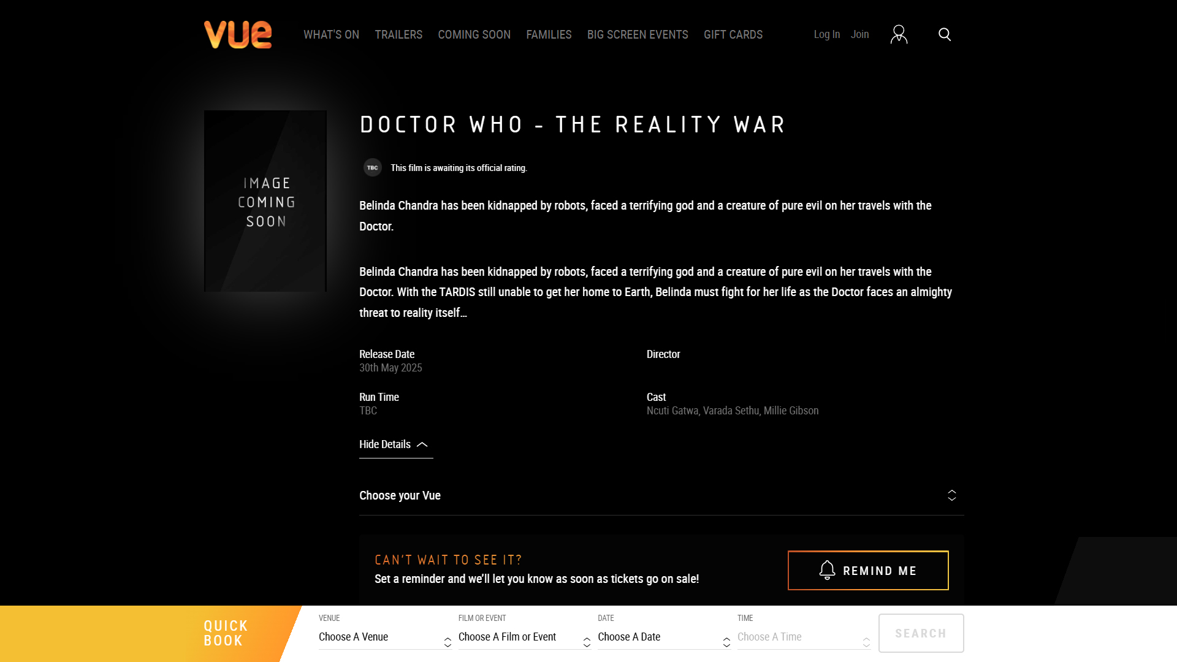Viewport: 1177px width, 662px height.
Task: Click the Join link
Action: click(x=859, y=35)
